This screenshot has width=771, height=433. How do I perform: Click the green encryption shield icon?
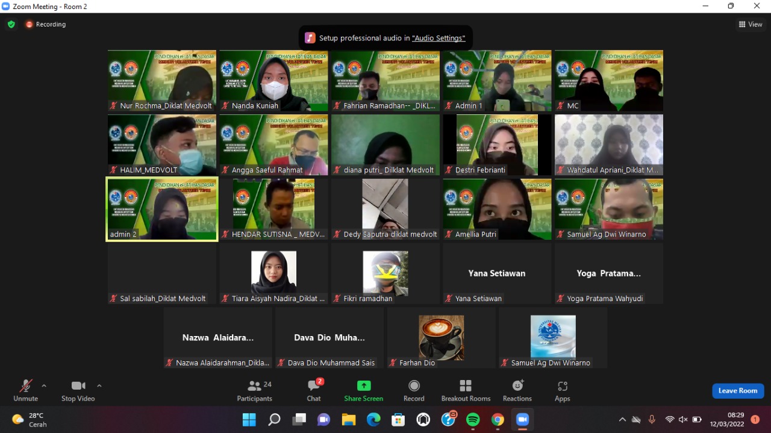[11, 25]
